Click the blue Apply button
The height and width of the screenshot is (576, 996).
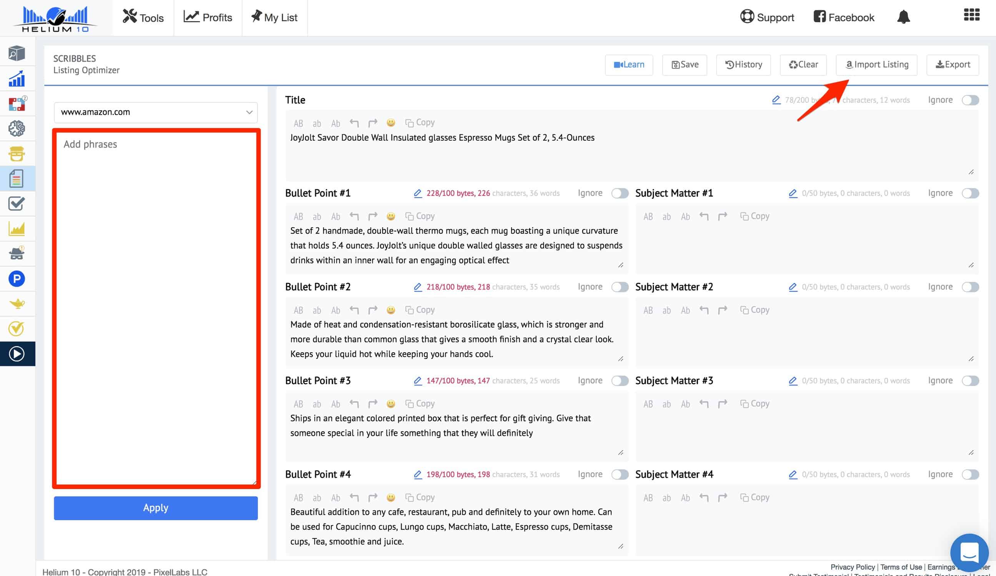tap(156, 508)
